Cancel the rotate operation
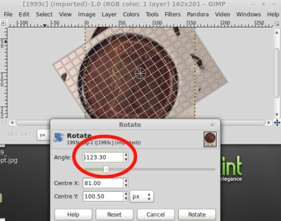Viewport: 281px width, 221px height. click(156, 214)
